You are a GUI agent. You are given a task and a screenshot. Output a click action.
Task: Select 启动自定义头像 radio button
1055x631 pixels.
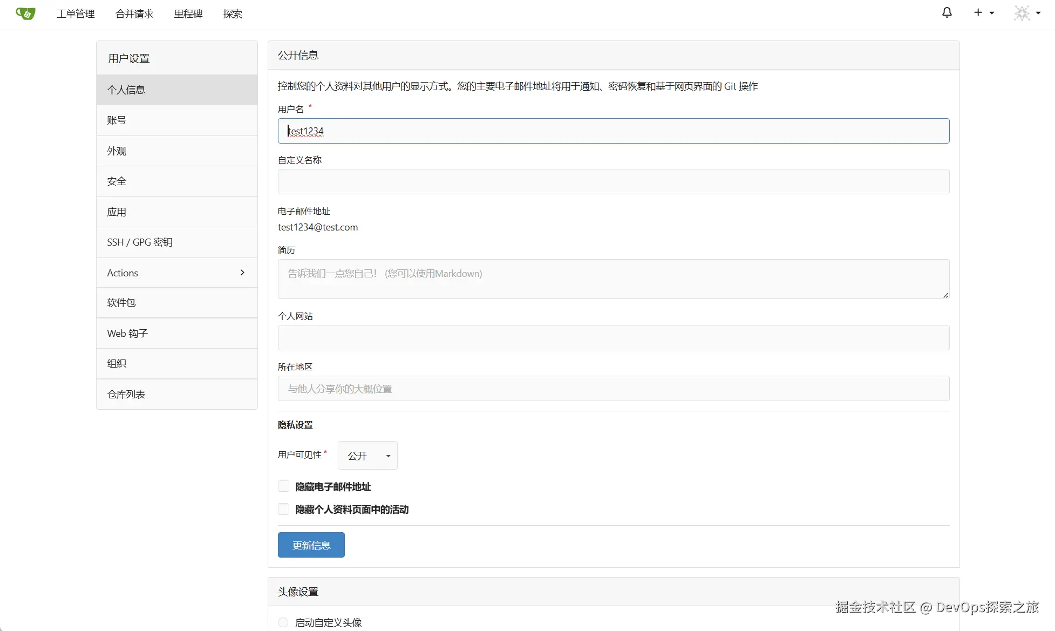click(283, 622)
